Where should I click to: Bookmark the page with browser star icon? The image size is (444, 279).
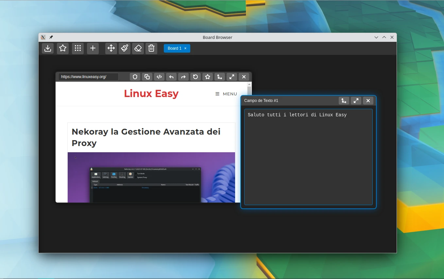point(208,77)
